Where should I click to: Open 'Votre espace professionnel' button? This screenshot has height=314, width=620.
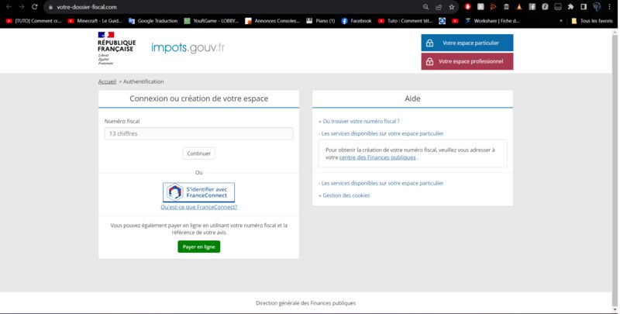[x=467, y=61]
